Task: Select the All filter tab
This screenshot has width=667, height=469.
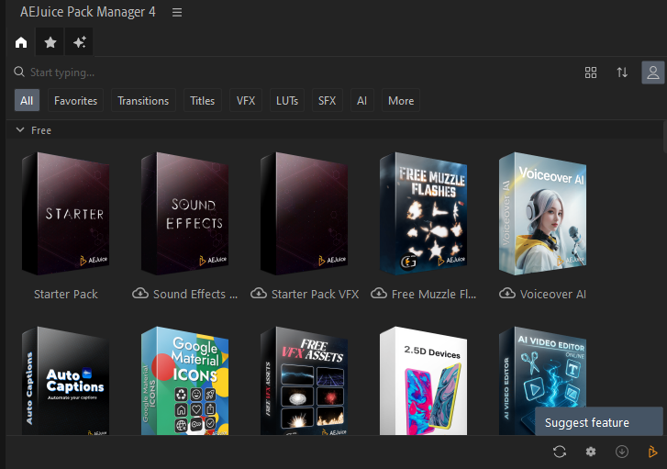Action: (27, 100)
